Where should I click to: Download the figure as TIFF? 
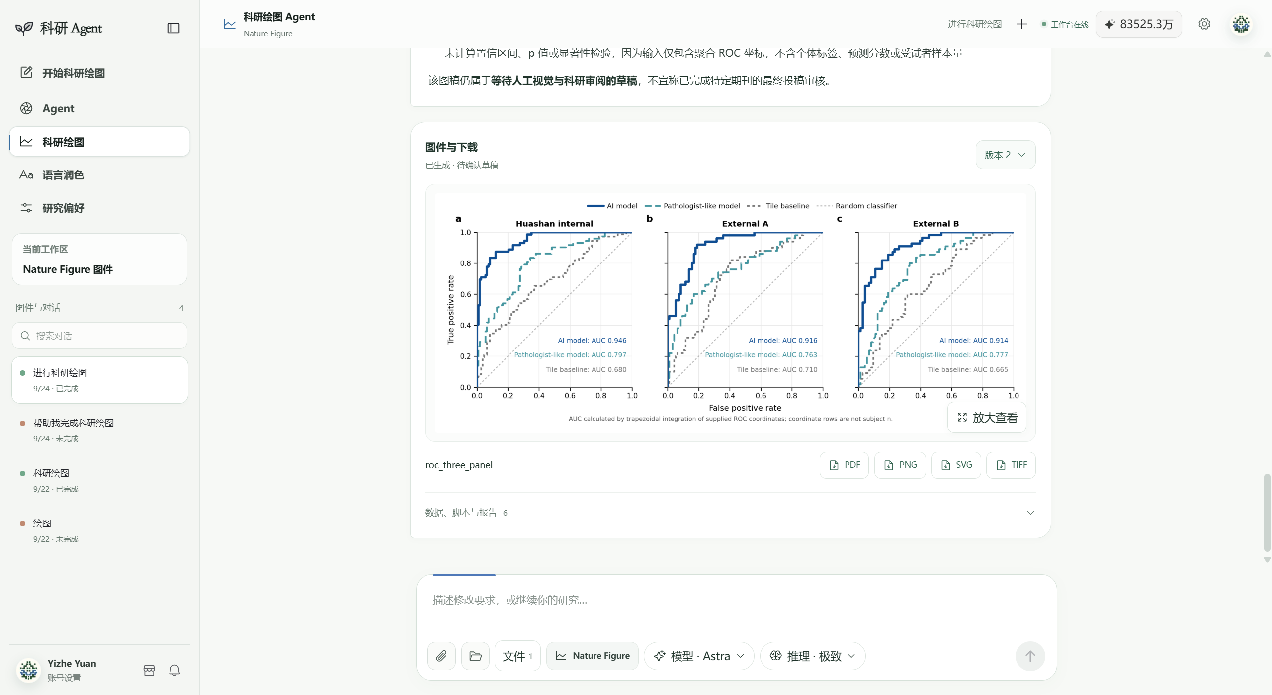tap(1011, 465)
